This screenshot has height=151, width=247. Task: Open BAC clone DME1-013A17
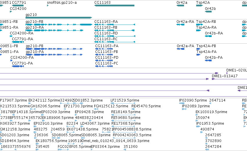tap(225, 76)
